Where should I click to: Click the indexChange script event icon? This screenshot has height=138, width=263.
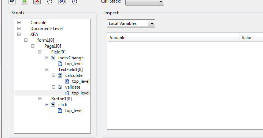pos(53,58)
